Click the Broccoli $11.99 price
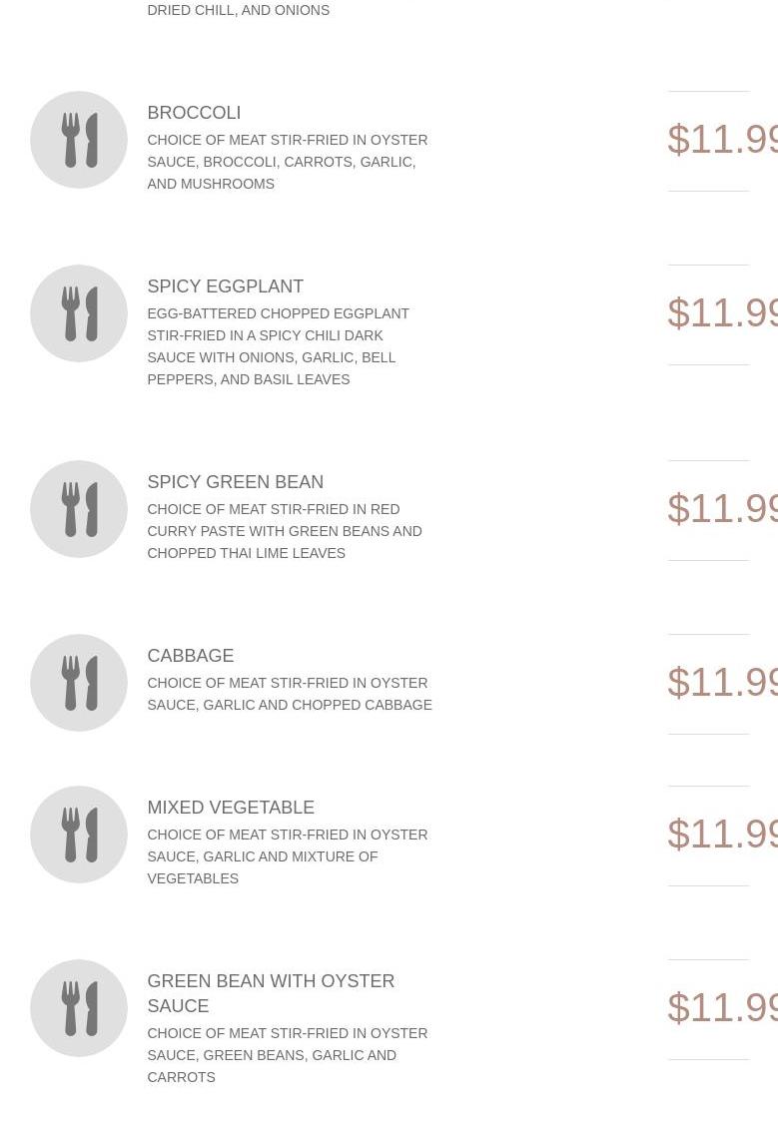This screenshot has width=778, height=1123. click(721, 140)
